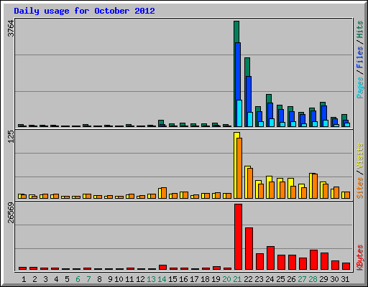Click day label 26 on x-axis
The image size is (368, 287).
point(291,279)
